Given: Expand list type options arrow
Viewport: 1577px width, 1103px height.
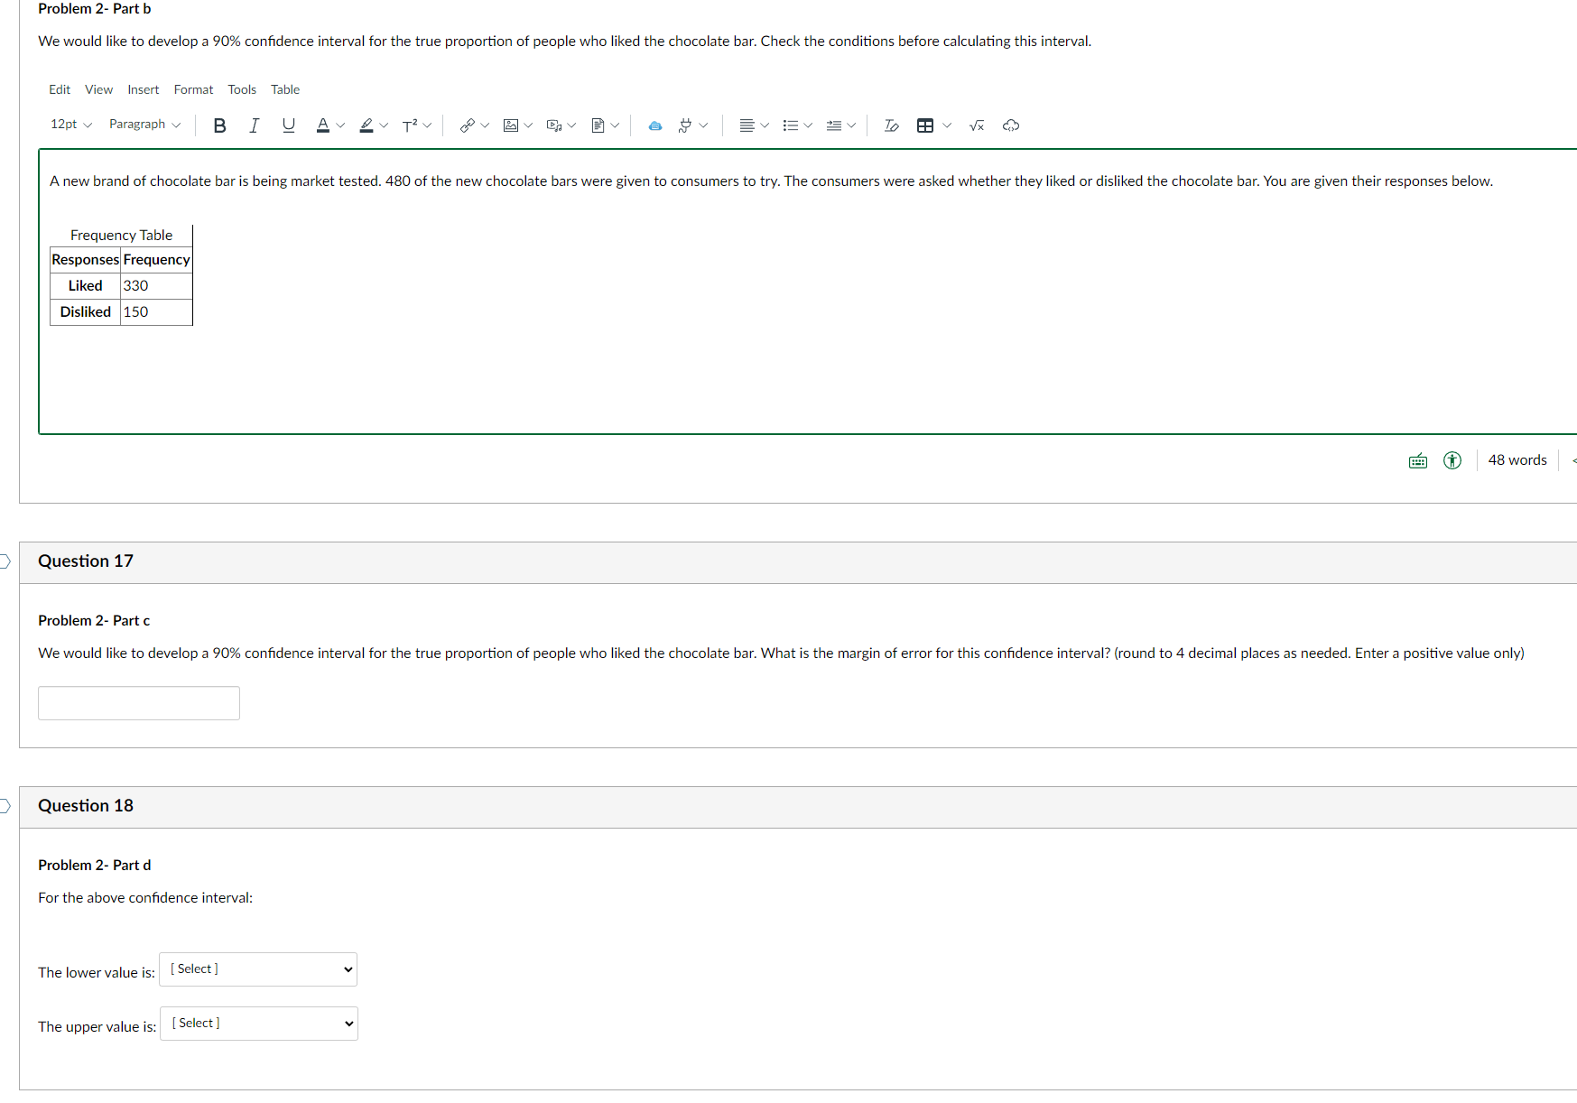Looking at the screenshot, I should 808,125.
